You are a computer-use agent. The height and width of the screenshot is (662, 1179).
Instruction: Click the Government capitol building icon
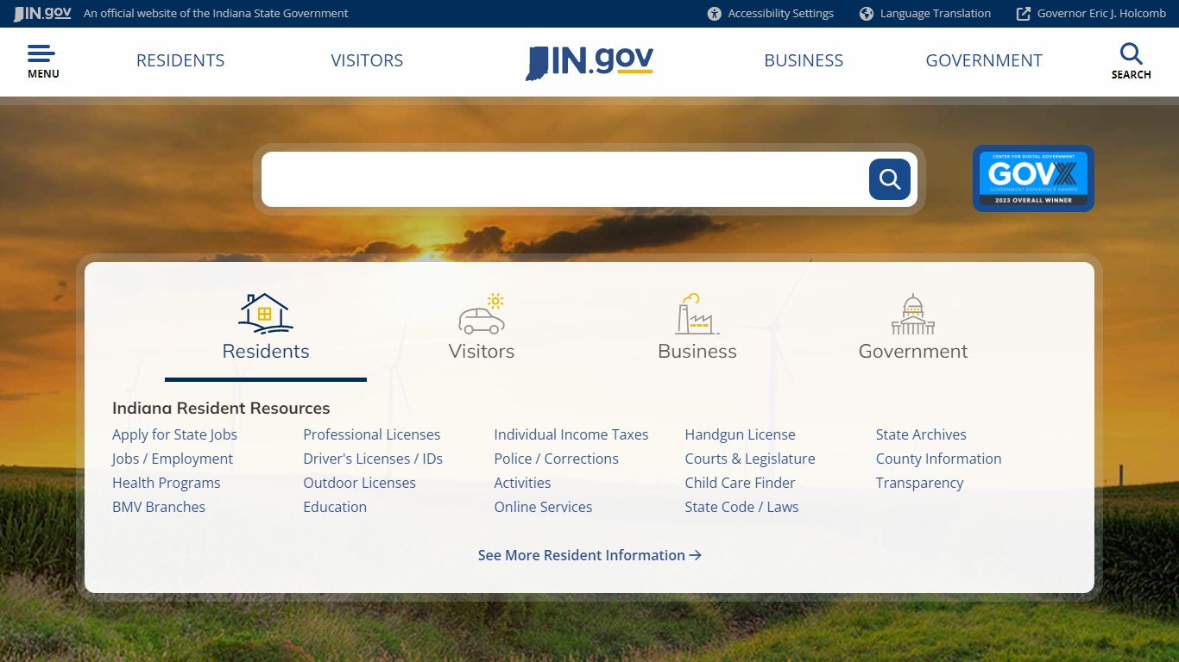tap(913, 314)
